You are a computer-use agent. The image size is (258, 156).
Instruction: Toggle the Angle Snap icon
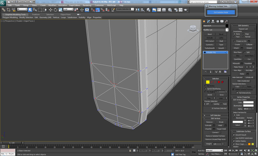98,10
